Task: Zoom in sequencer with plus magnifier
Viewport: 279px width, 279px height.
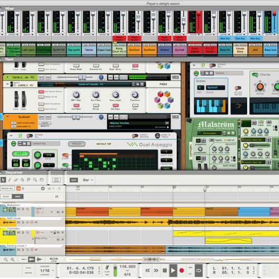Action: coord(12,259)
